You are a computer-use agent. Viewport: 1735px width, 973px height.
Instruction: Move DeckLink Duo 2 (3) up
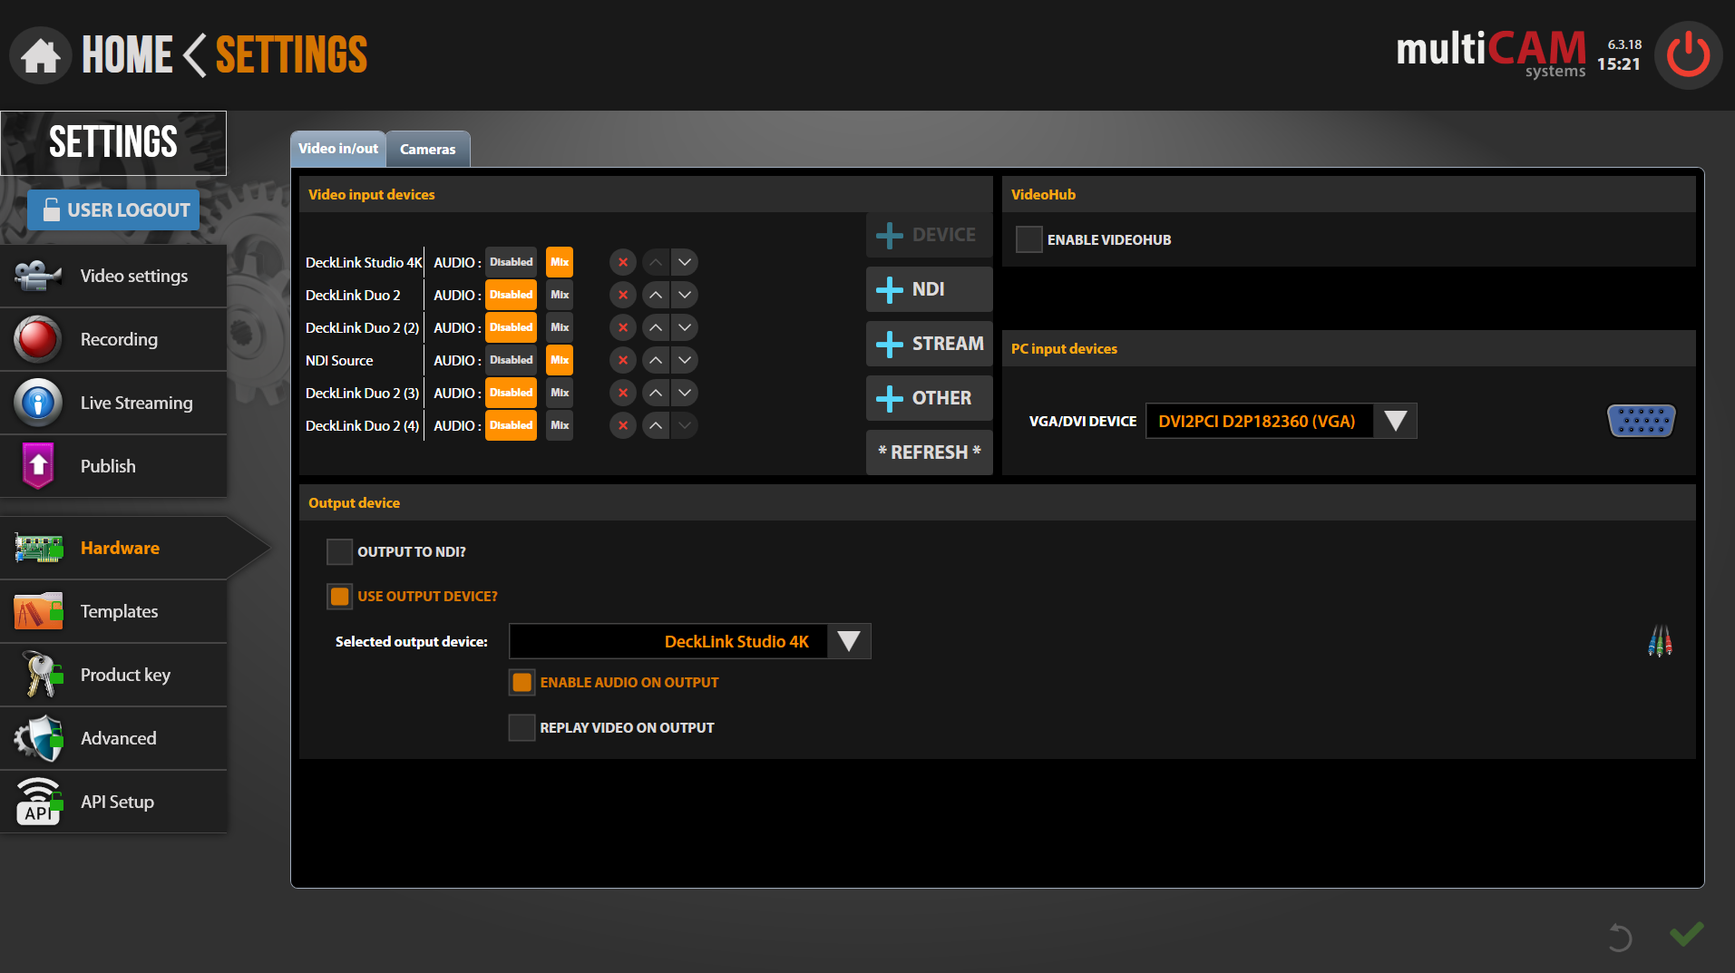tap(656, 393)
